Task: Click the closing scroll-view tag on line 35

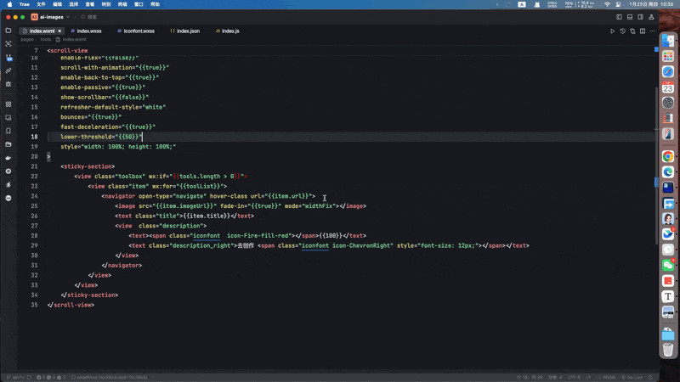Action: [x=71, y=305]
